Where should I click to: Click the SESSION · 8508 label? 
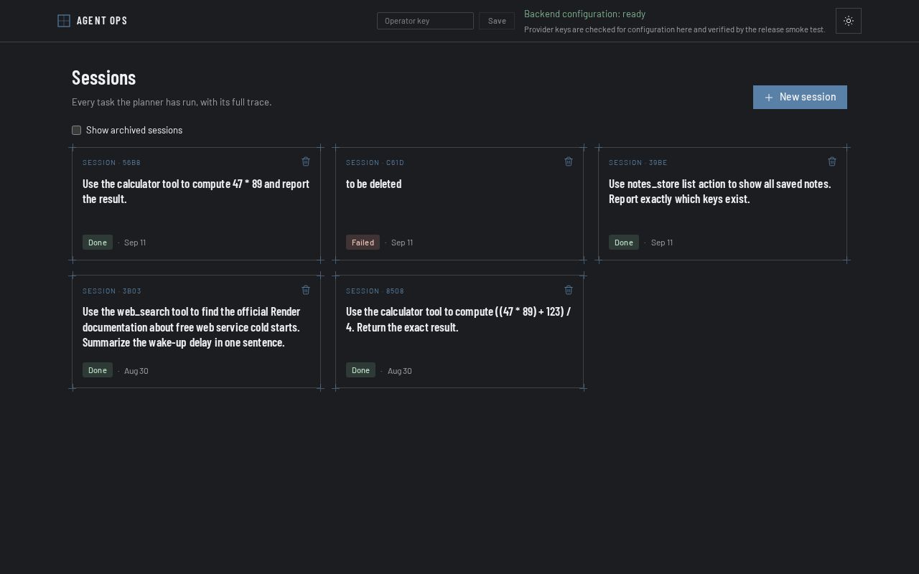(x=375, y=291)
